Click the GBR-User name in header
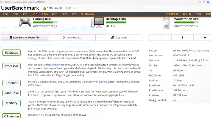The width and height of the screenshot is (211, 118). point(52,8)
